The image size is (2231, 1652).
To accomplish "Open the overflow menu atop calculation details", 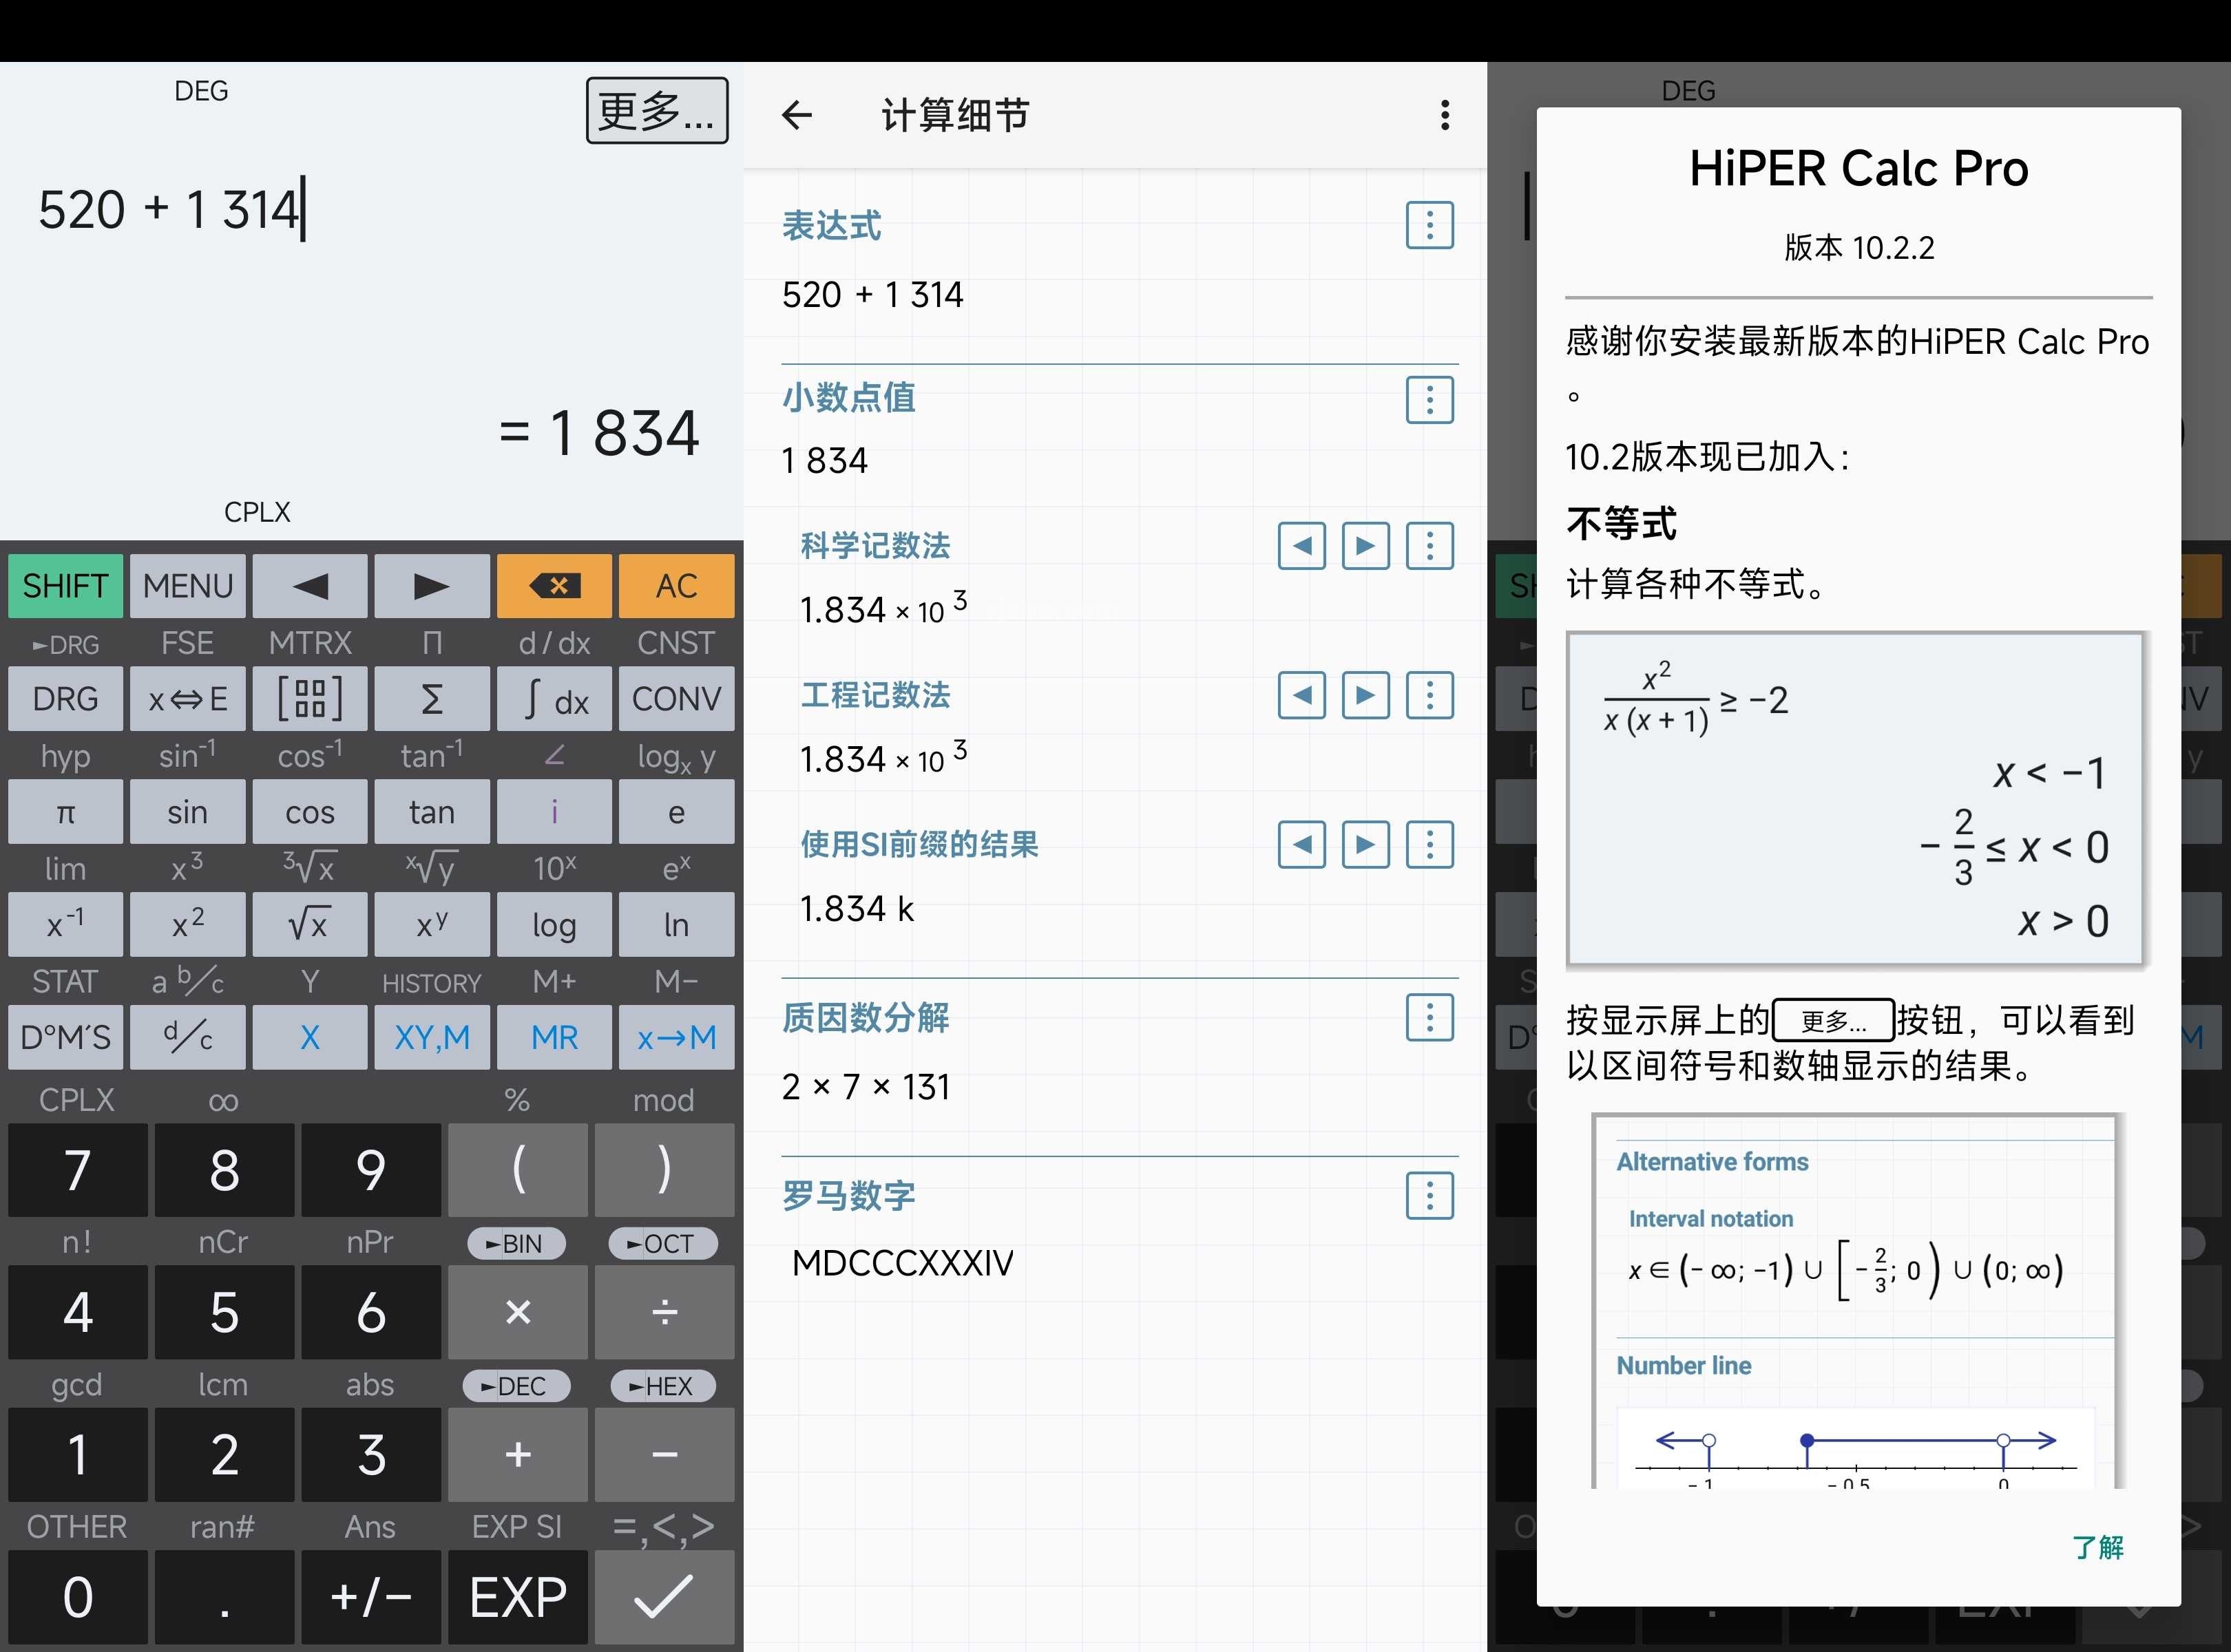I will tap(1444, 115).
